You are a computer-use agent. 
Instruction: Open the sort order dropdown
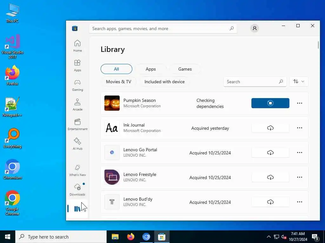point(299,82)
